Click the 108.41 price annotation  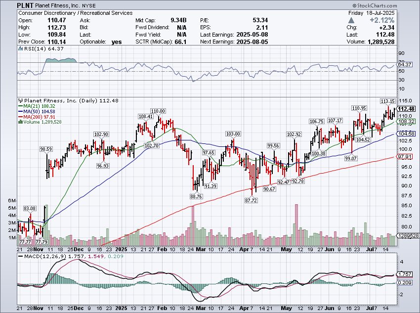[145, 117]
